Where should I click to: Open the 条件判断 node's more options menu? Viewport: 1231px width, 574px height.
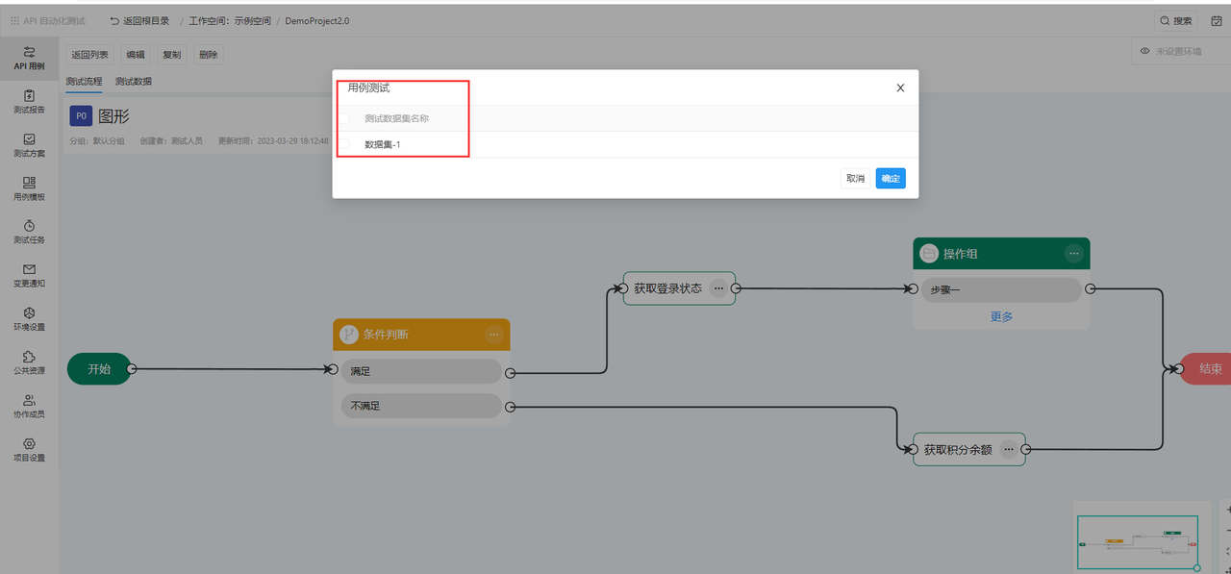(x=493, y=335)
